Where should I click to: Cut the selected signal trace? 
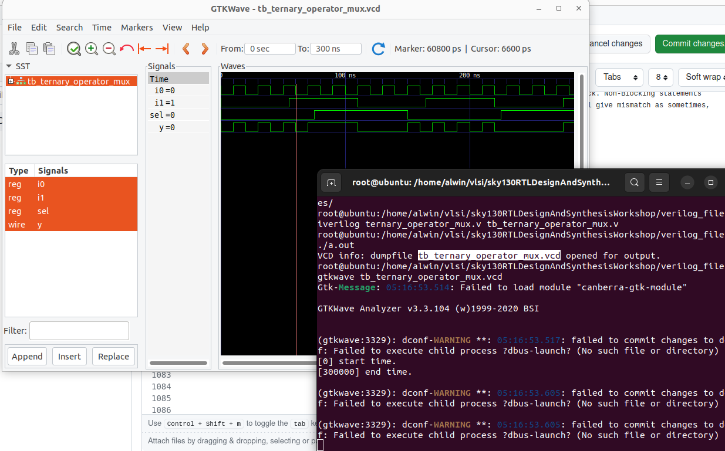coord(14,49)
